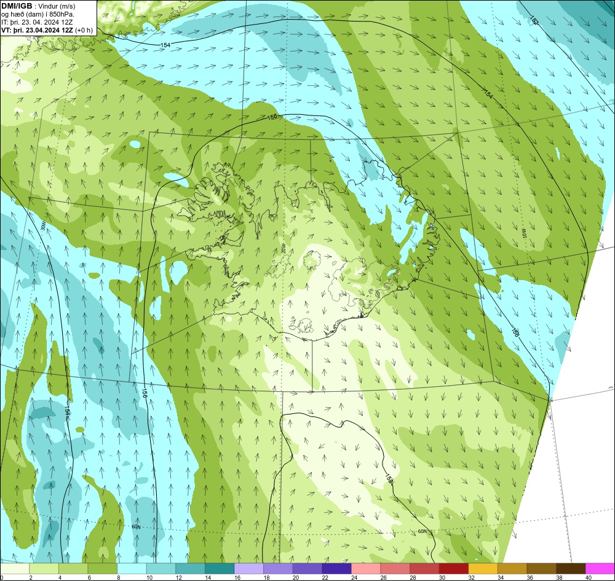Select the purple swatch between 18 and 20
The image size is (615, 581).
(278, 569)
